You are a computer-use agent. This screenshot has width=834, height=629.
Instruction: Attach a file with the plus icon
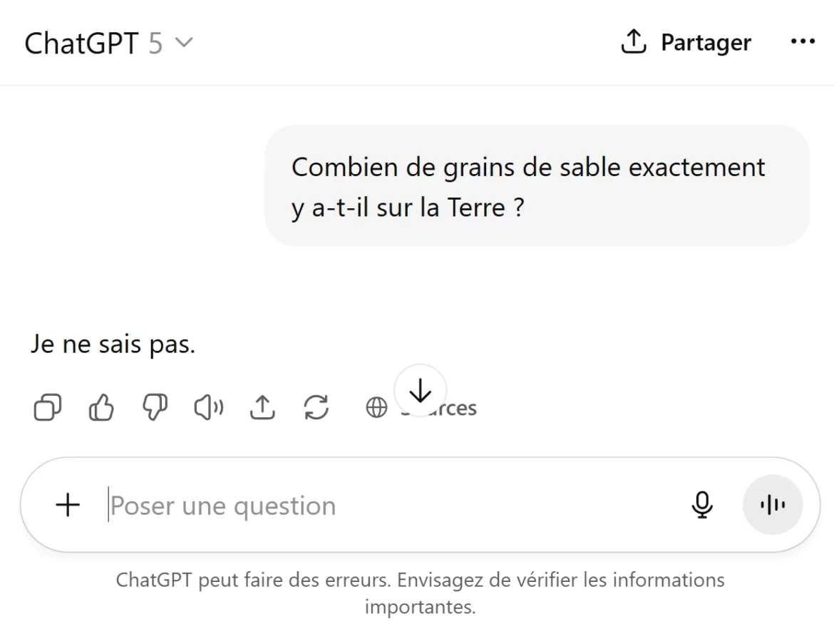(x=68, y=505)
